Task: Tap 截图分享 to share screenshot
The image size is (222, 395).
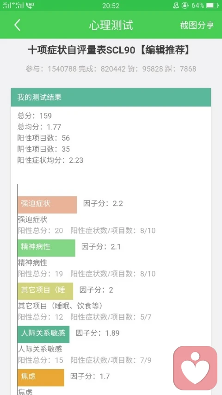Action: coord(197,25)
